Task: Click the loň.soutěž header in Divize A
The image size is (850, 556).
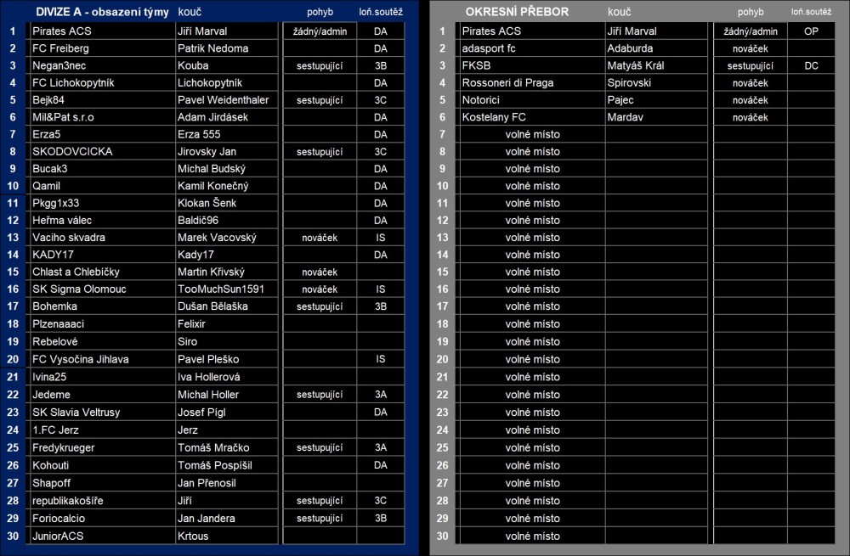Action: coord(381,11)
